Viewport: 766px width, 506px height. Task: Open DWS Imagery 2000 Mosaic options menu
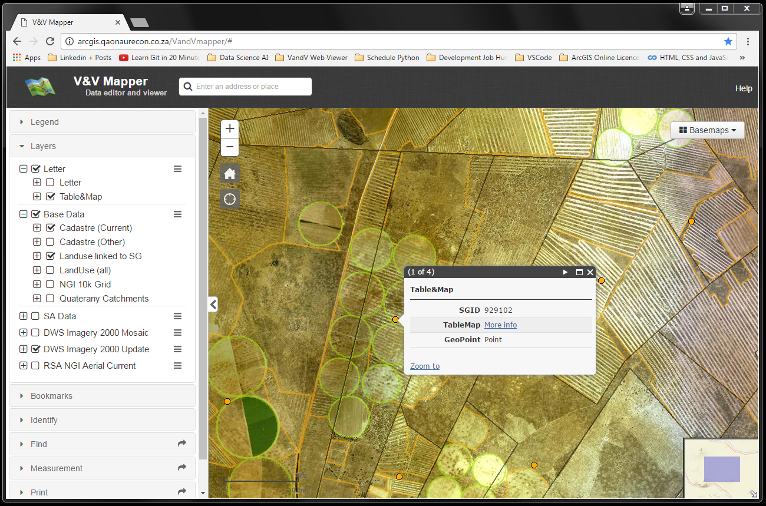coord(177,333)
